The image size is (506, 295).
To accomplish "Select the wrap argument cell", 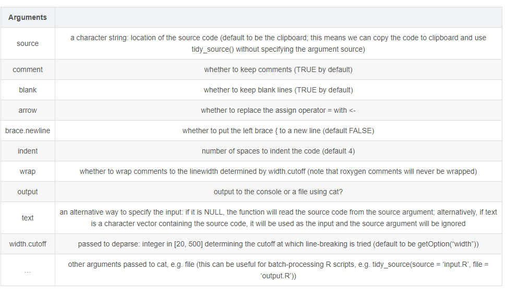I will tap(28, 171).
